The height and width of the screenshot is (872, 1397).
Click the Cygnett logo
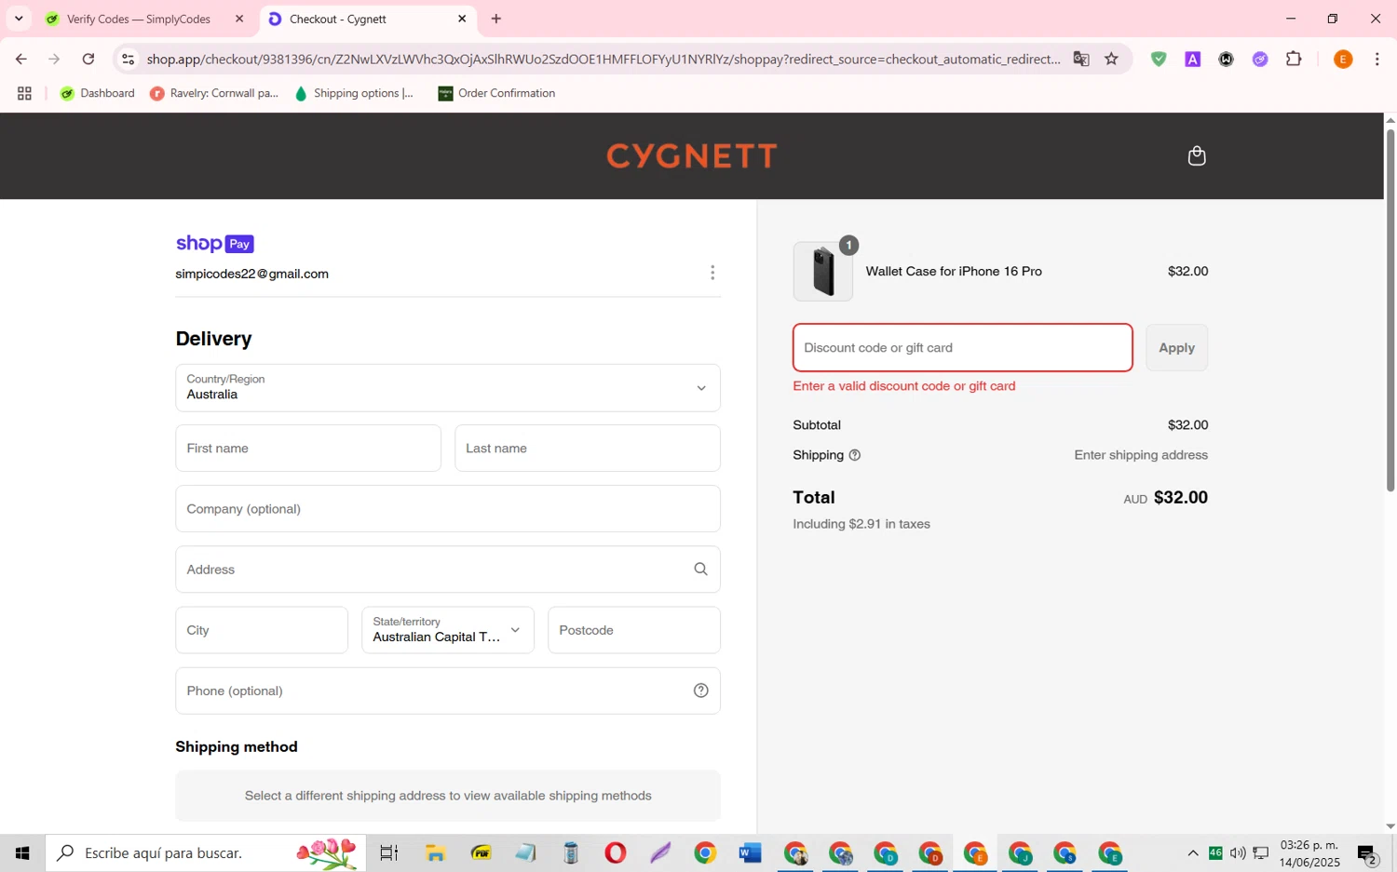(692, 155)
